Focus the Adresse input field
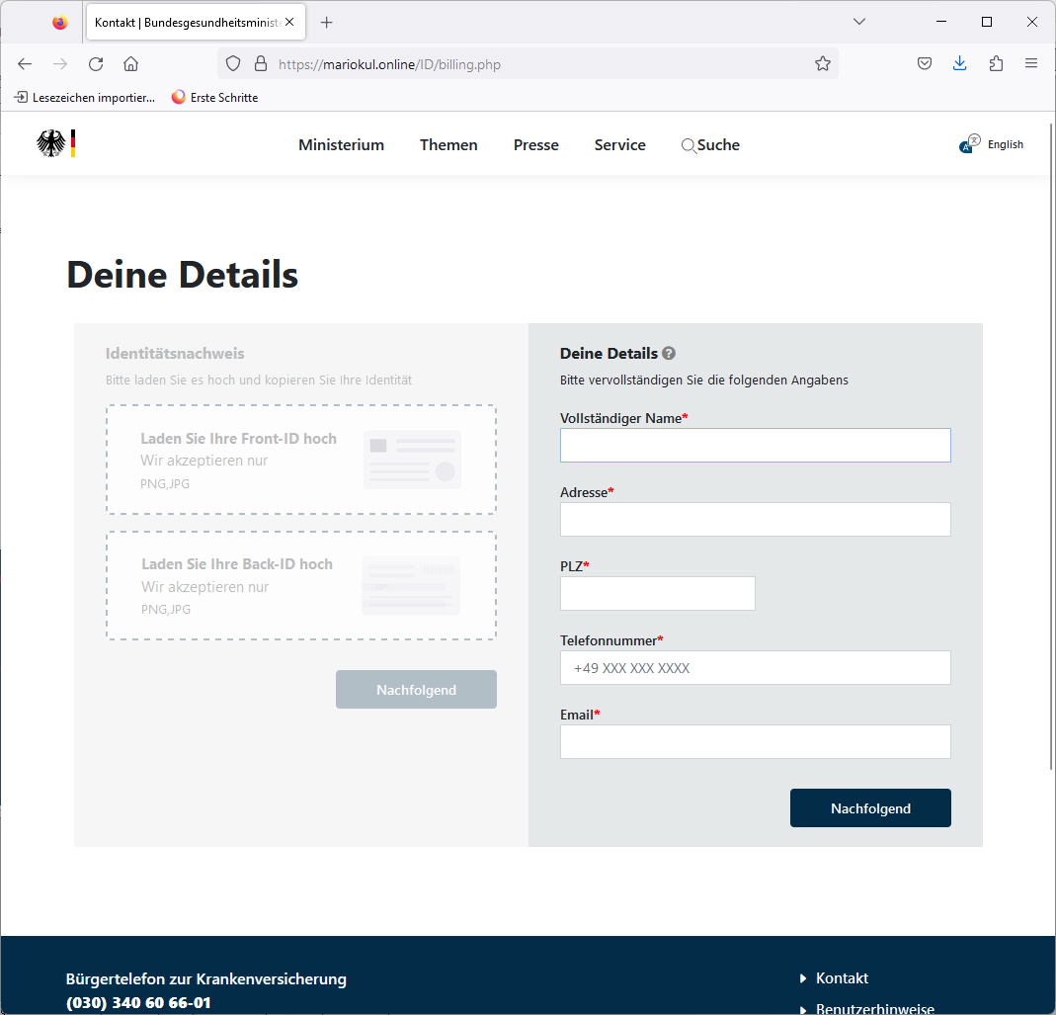This screenshot has width=1056, height=1015. pyautogui.click(x=755, y=520)
